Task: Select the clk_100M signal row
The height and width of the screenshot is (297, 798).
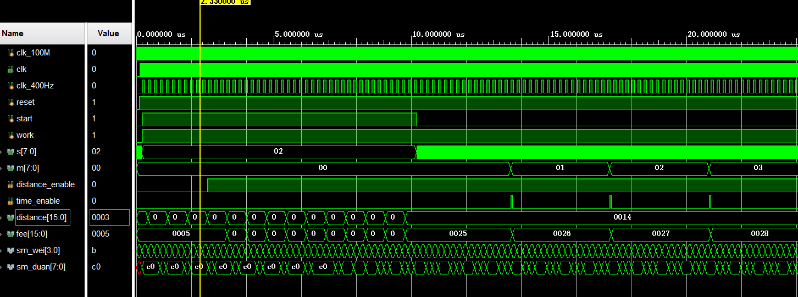Action: pos(43,53)
